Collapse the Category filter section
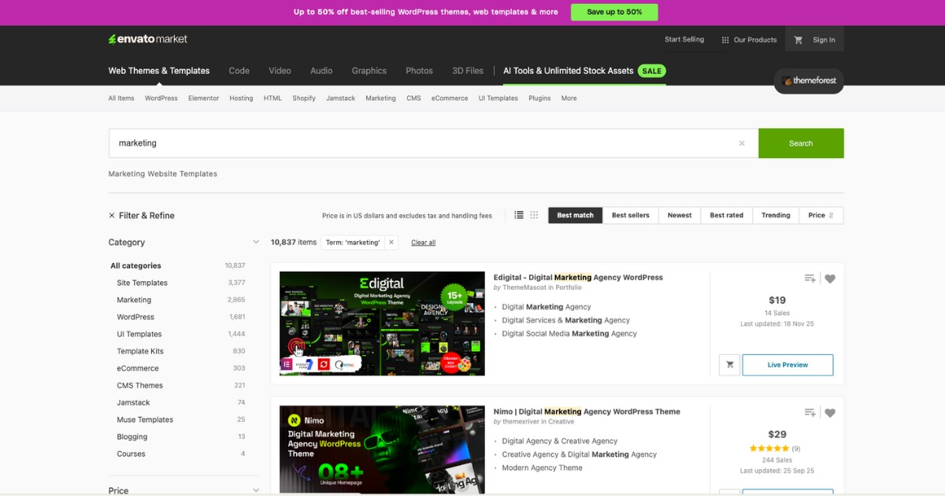The height and width of the screenshot is (496, 945). [255, 242]
